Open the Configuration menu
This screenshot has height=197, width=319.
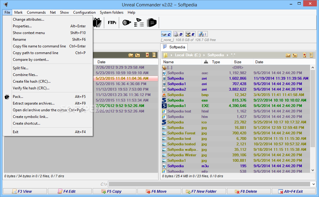click(84, 12)
